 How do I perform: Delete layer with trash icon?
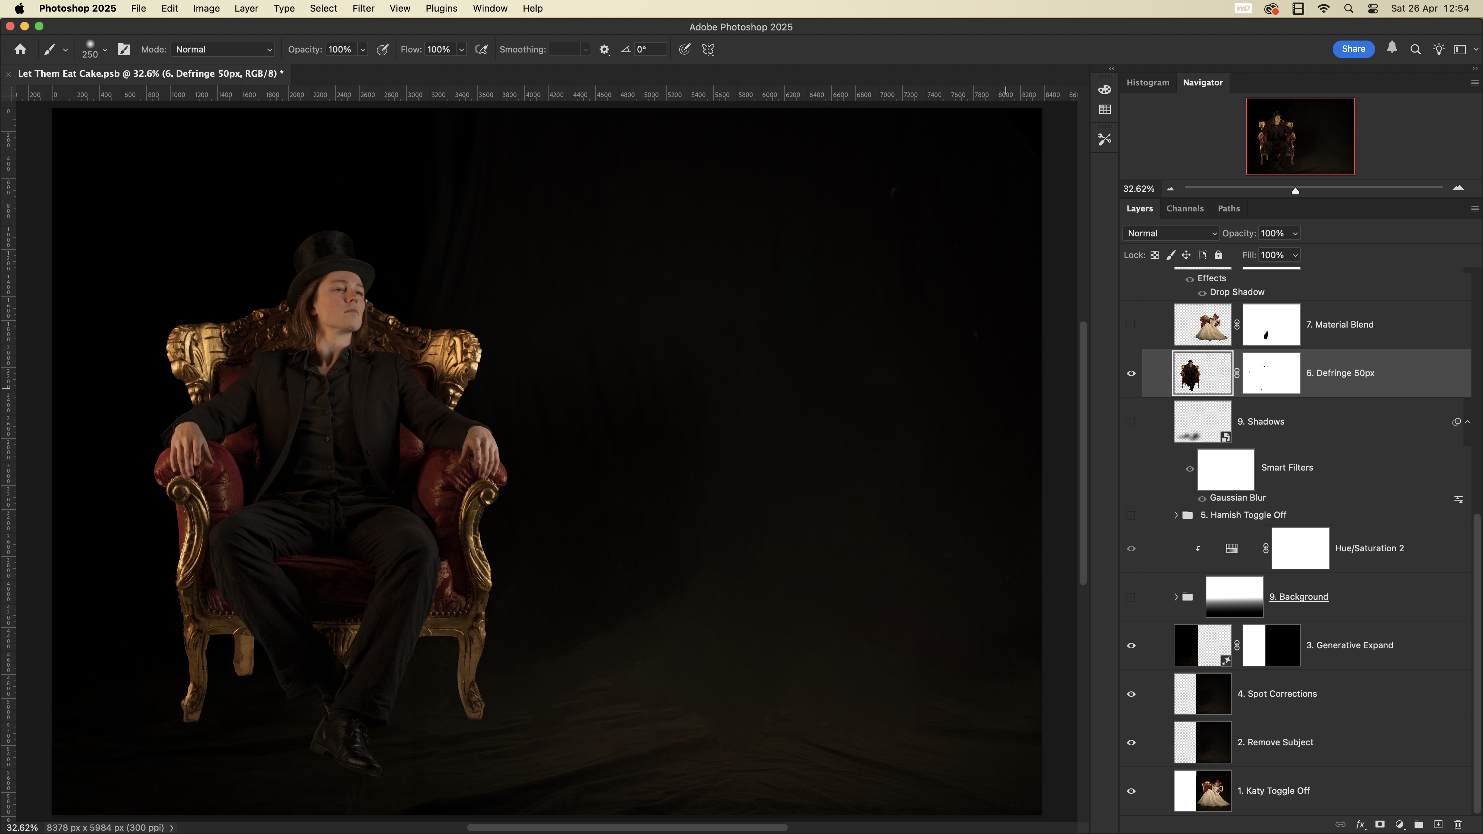click(x=1458, y=824)
